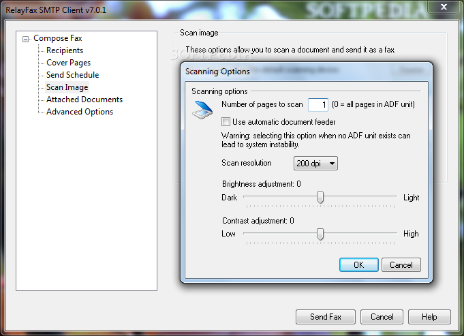Click the 'Brightness adjustment: 0' label
Image resolution: width=464 pixels, height=336 pixels.
tap(261, 184)
